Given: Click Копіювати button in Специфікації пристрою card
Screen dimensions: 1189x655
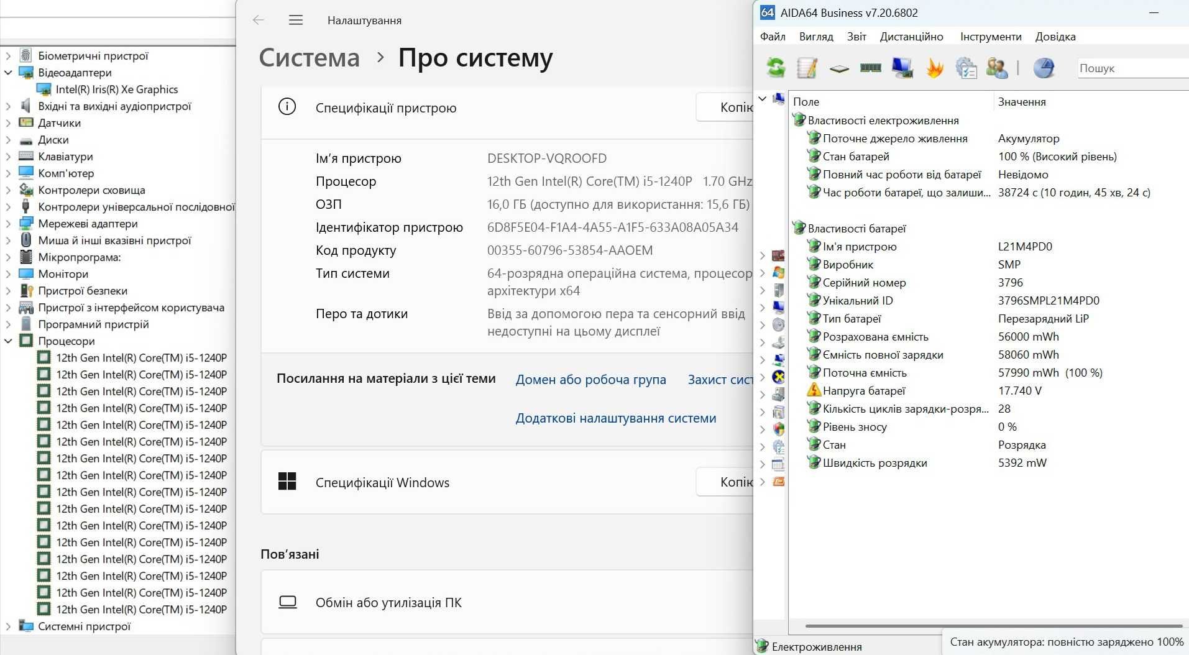Looking at the screenshot, I should (x=725, y=108).
